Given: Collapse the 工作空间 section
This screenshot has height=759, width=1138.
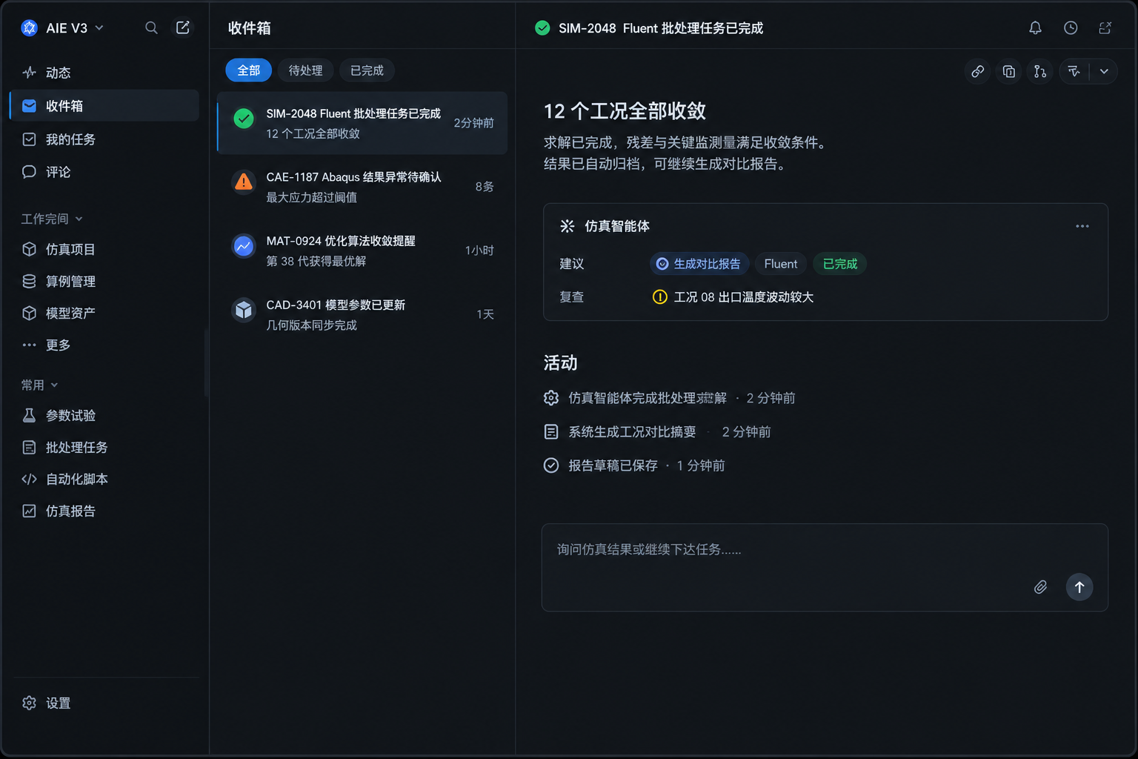Looking at the screenshot, I should click(x=52, y=219).
